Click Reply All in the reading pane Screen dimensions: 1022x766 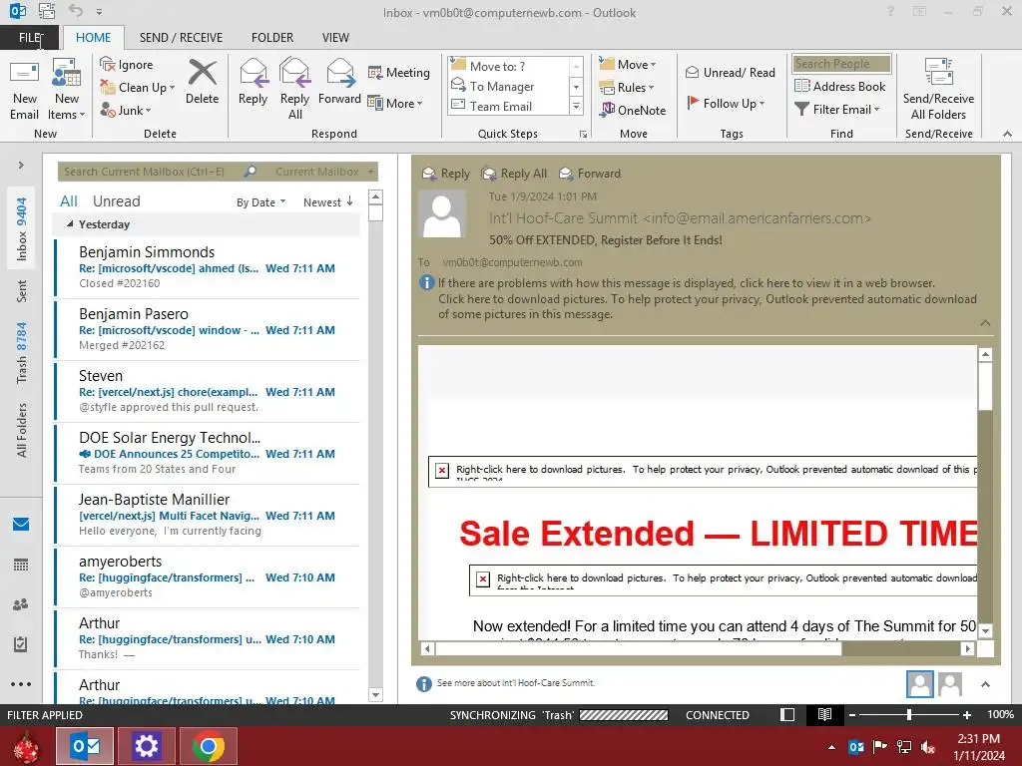(514, 174)
